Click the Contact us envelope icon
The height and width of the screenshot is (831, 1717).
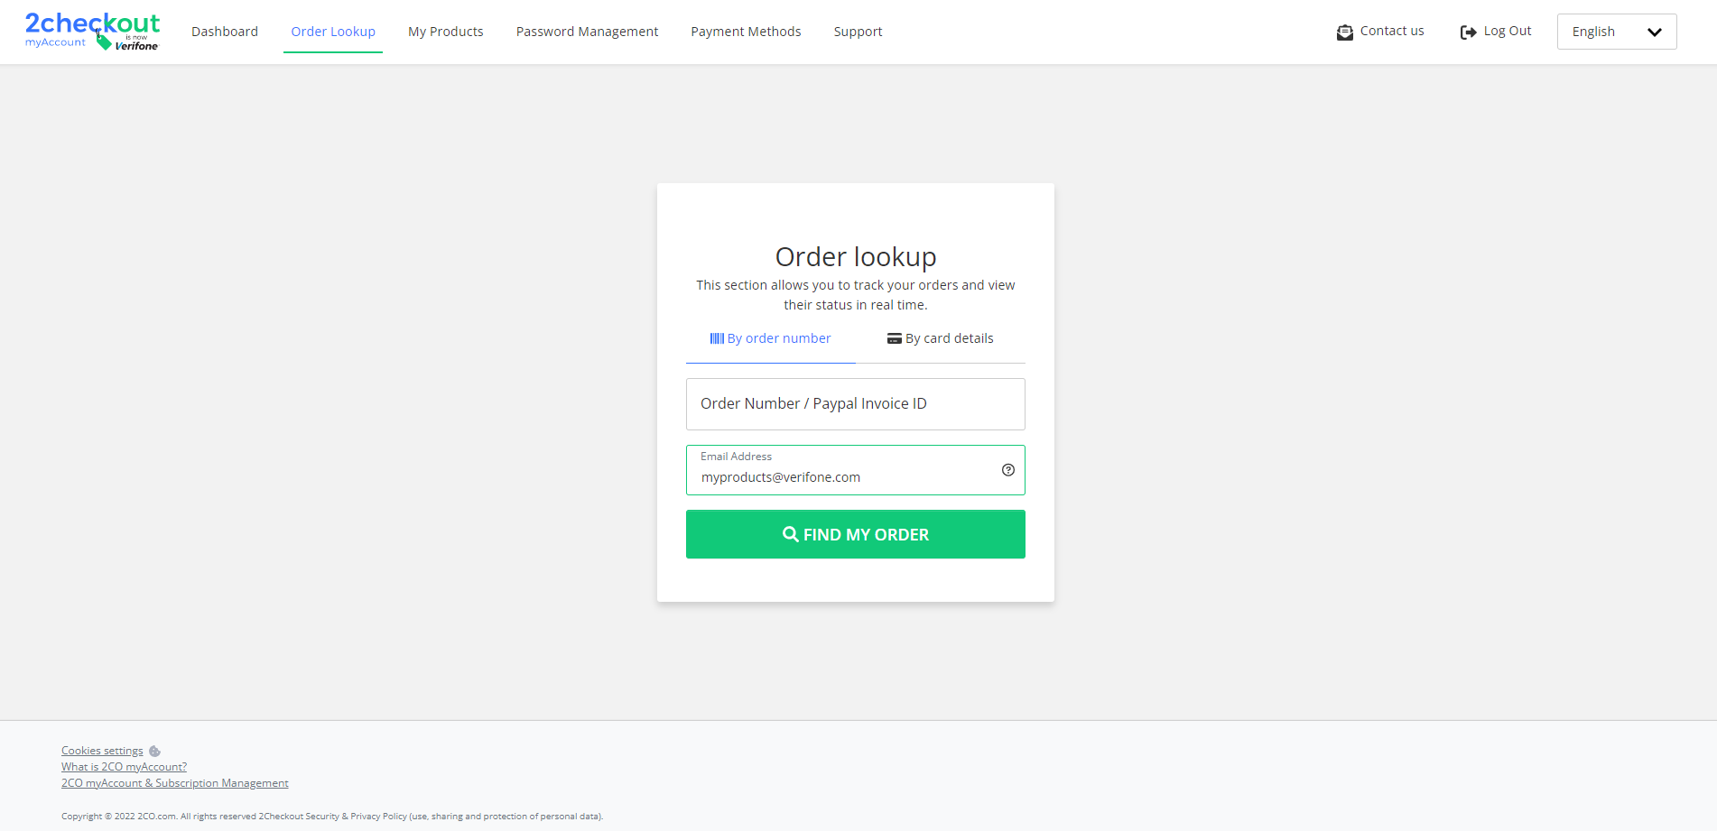[x=1345, y=31]
